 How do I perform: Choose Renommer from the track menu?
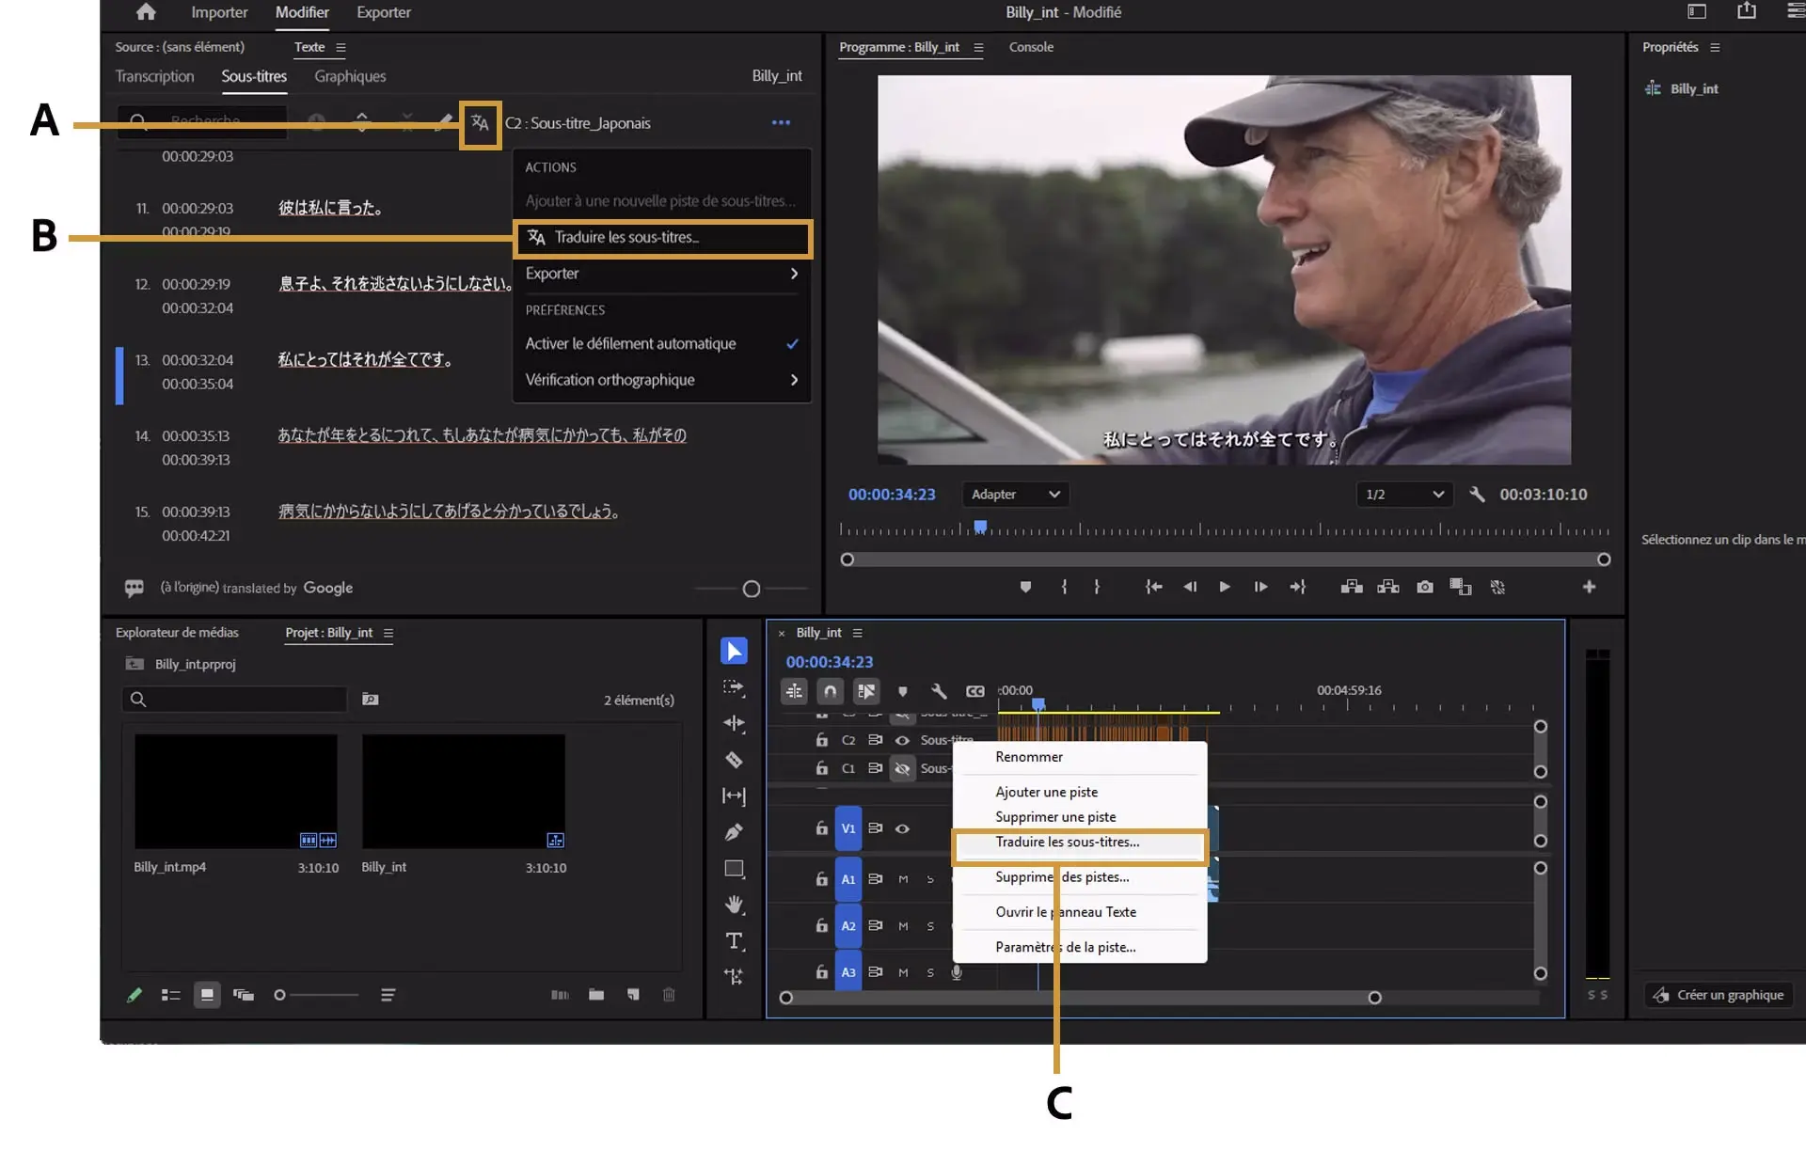(1028, 756)
